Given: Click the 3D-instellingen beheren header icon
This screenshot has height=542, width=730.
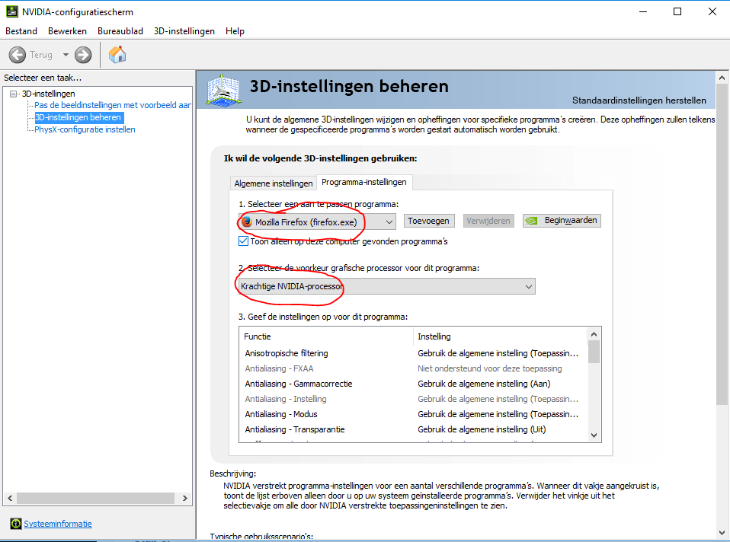Looking at the screenshot, I should click(x=224, y=89).
